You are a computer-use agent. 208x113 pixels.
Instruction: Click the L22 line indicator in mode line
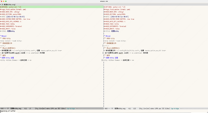(135, 109)
